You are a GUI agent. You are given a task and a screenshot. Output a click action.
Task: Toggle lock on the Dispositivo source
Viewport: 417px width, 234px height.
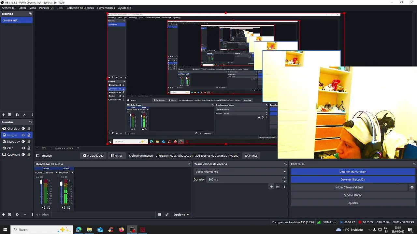click(x=29, y=141)
